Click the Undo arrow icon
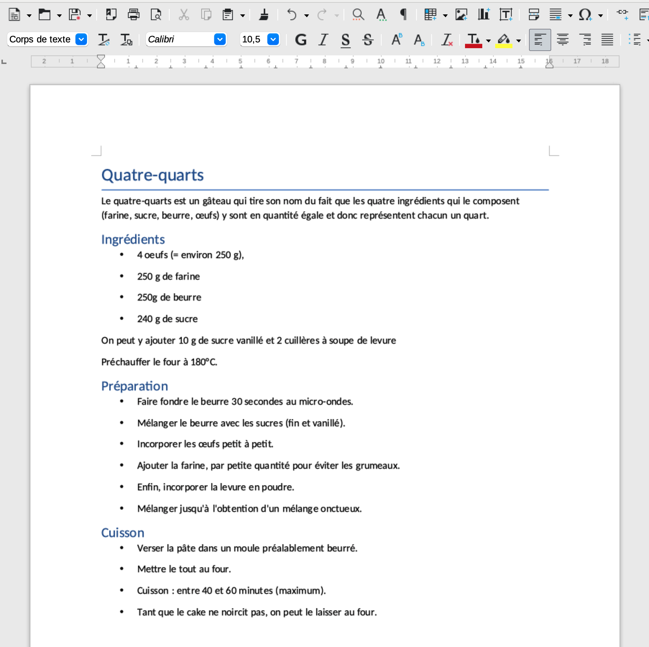649x647 pixels. (292, 15)
